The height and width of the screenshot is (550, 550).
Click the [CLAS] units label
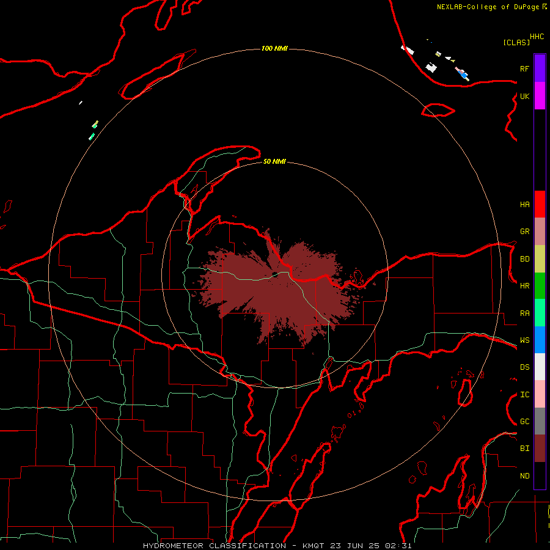pyautogui.click(x=516, y=42)
